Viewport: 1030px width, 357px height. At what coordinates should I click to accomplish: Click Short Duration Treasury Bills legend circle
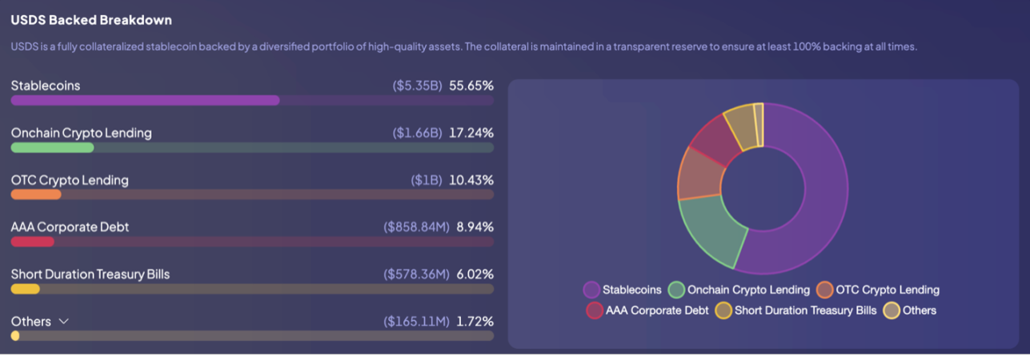tap(723, 311)
